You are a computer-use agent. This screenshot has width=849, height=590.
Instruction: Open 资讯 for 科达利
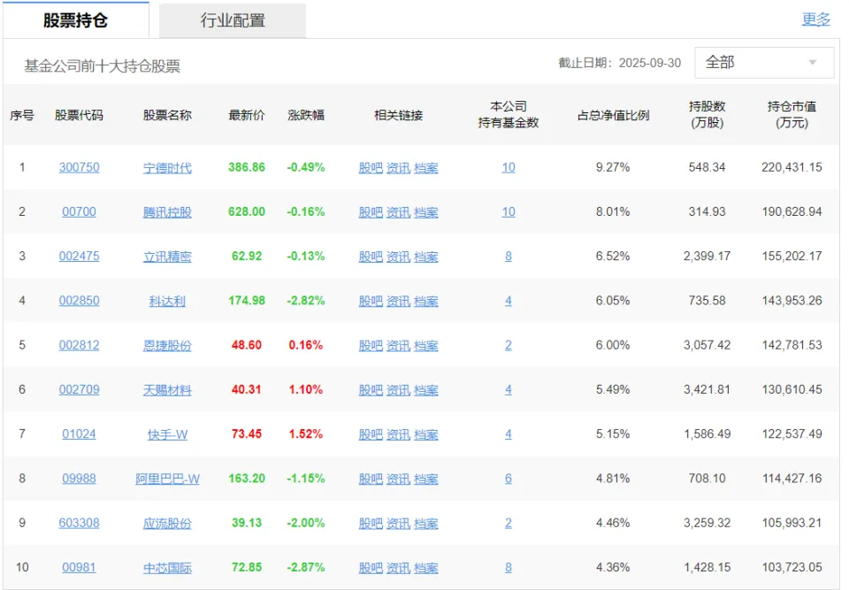coord(398,301)
